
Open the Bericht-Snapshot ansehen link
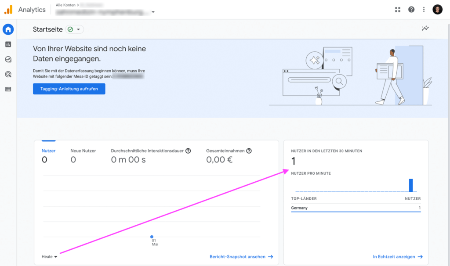(x=241, y=257)
